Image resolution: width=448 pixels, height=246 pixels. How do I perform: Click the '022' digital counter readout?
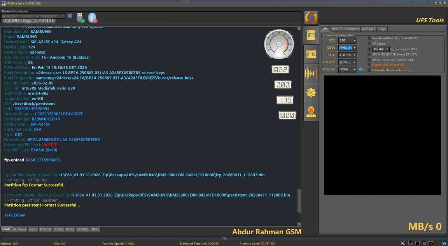point(280,70)
